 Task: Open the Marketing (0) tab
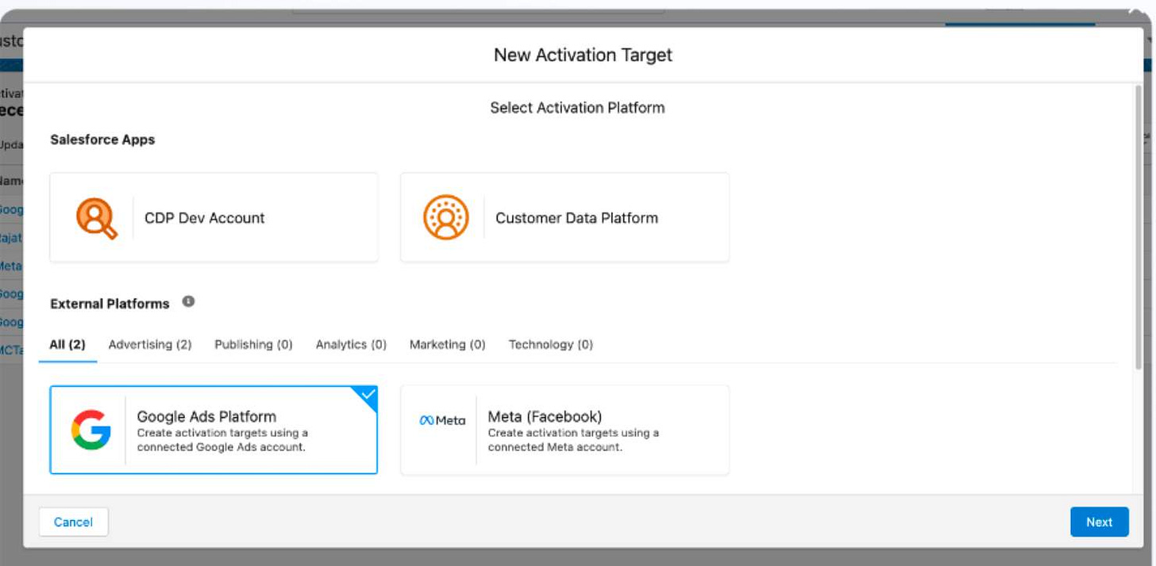point(447,344)
